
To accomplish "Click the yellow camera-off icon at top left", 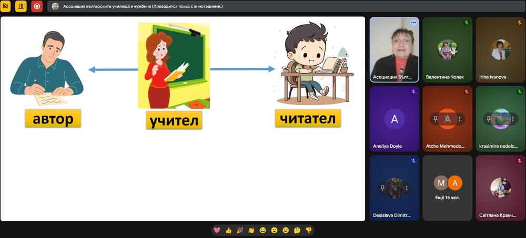I will click(6, 6).
